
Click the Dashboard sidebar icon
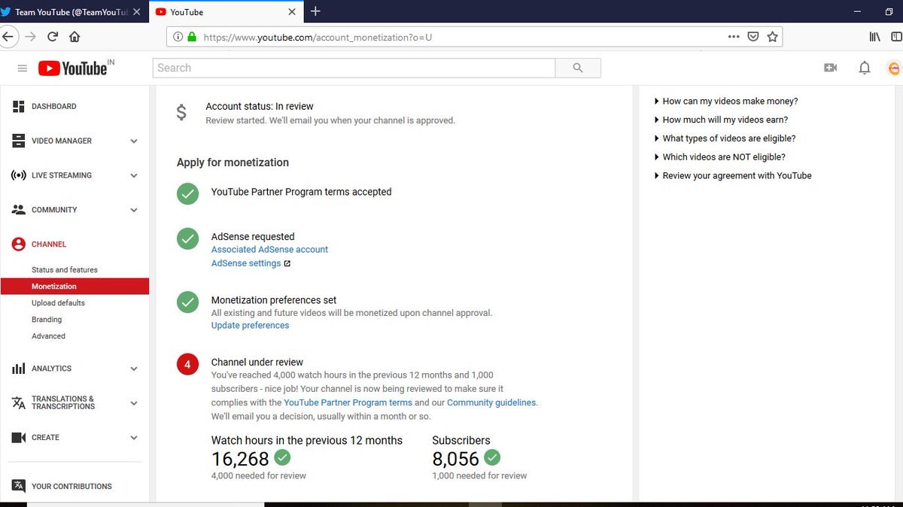pyautogui.click(x=19, y=107)
